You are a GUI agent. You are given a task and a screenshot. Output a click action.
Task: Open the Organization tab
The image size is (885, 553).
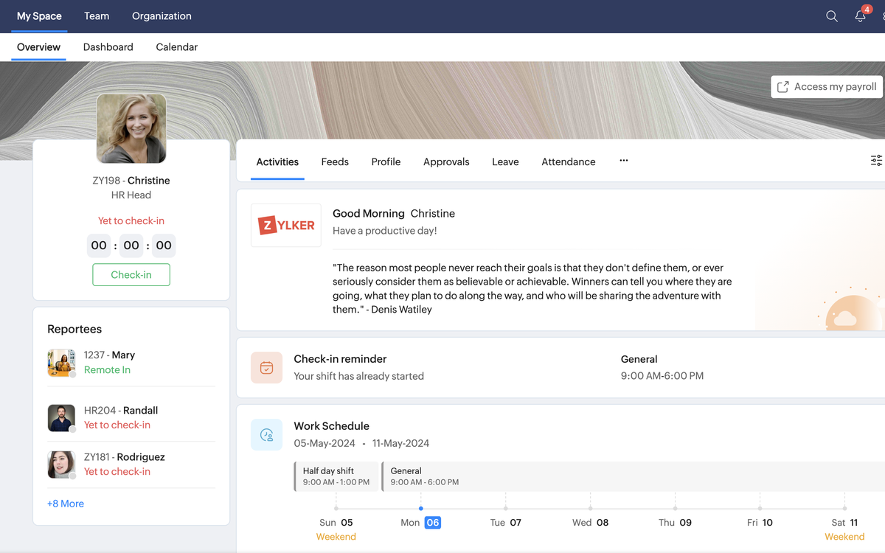pos(162,16)
